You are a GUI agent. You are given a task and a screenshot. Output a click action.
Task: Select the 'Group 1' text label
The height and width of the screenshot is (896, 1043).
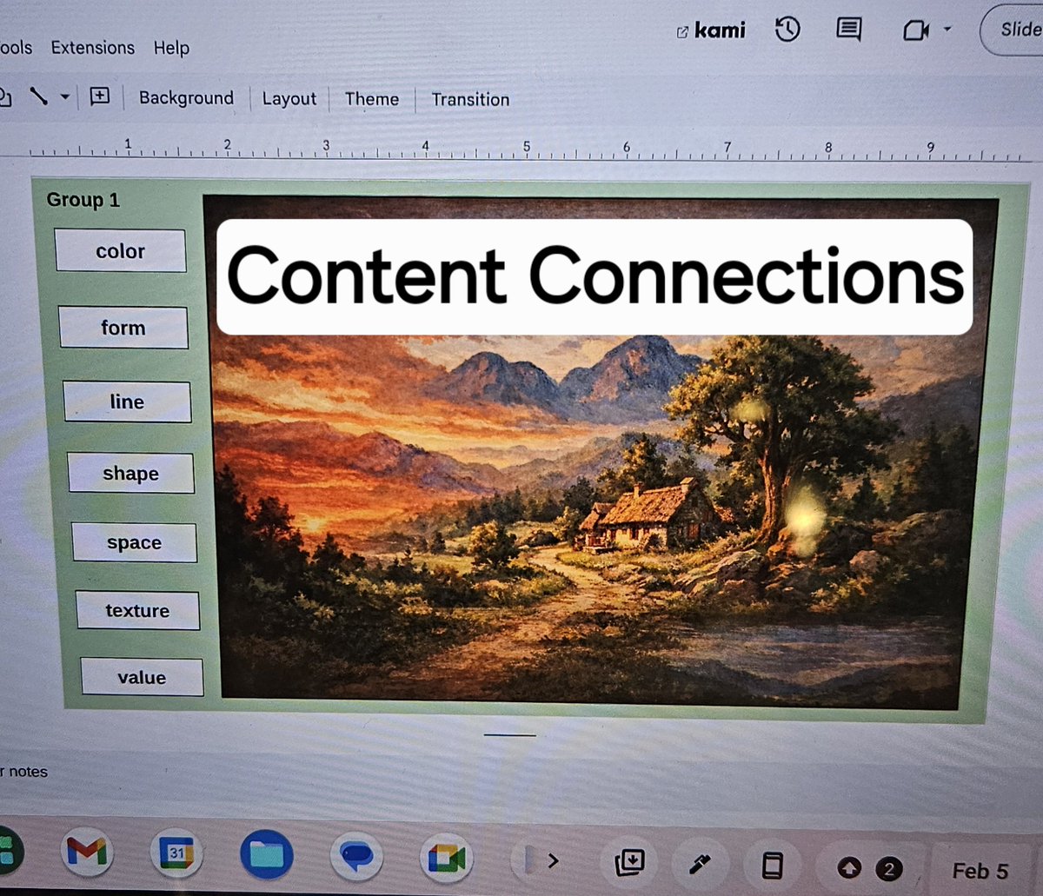pyautogui.click(x=83, y=200)
